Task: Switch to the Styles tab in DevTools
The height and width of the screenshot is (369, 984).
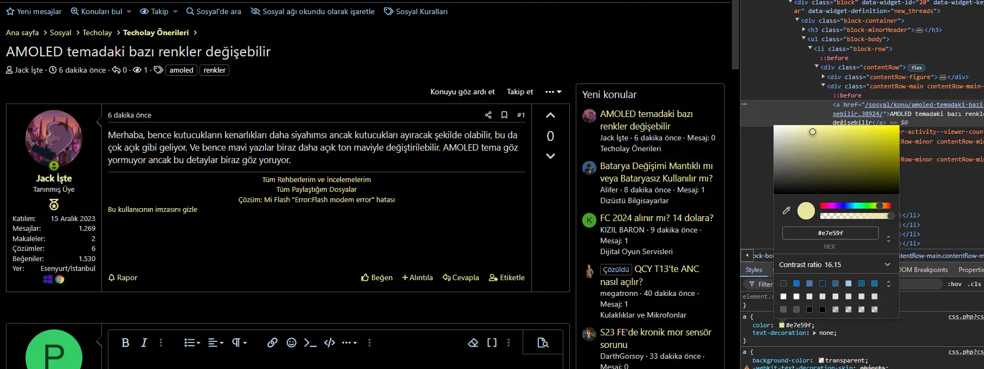Action: [754, 270]
